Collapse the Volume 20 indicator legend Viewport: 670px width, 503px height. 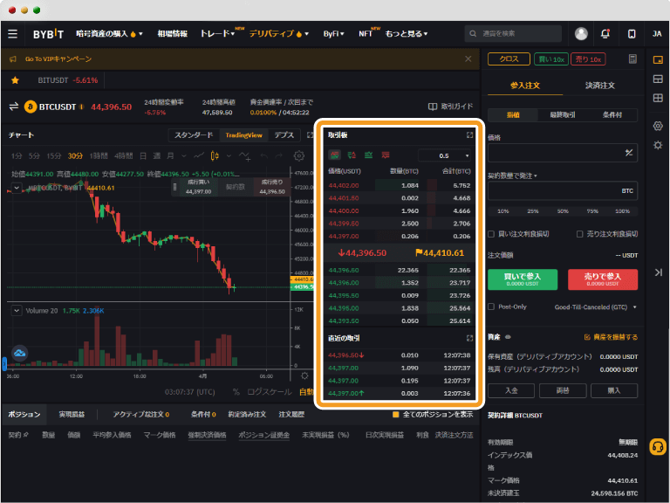coord(17,311)
